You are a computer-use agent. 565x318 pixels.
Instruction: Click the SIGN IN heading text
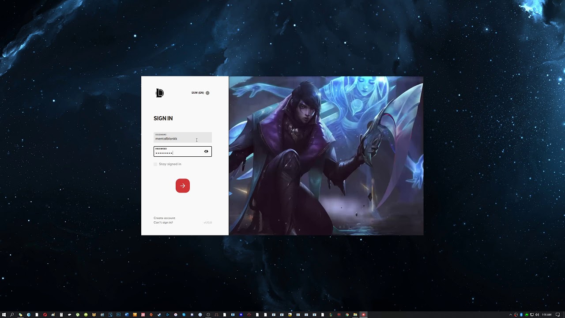(163, 118)
